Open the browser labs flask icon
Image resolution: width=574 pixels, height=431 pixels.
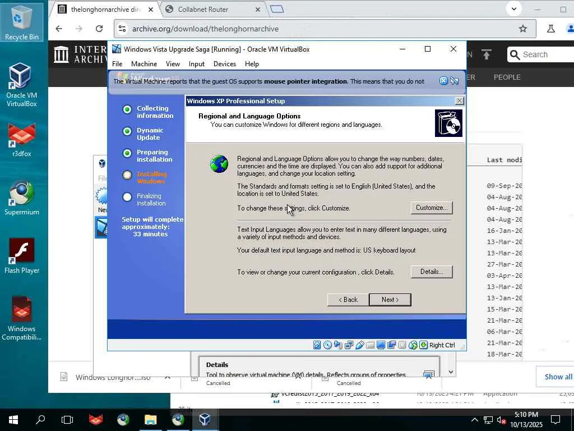[550, 29]
